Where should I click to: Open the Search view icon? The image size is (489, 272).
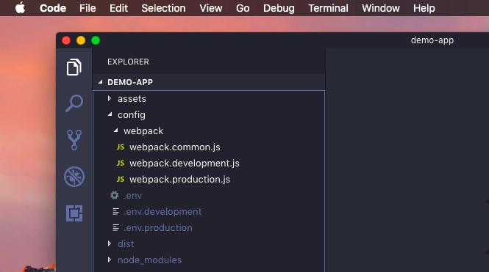point(74,103)
